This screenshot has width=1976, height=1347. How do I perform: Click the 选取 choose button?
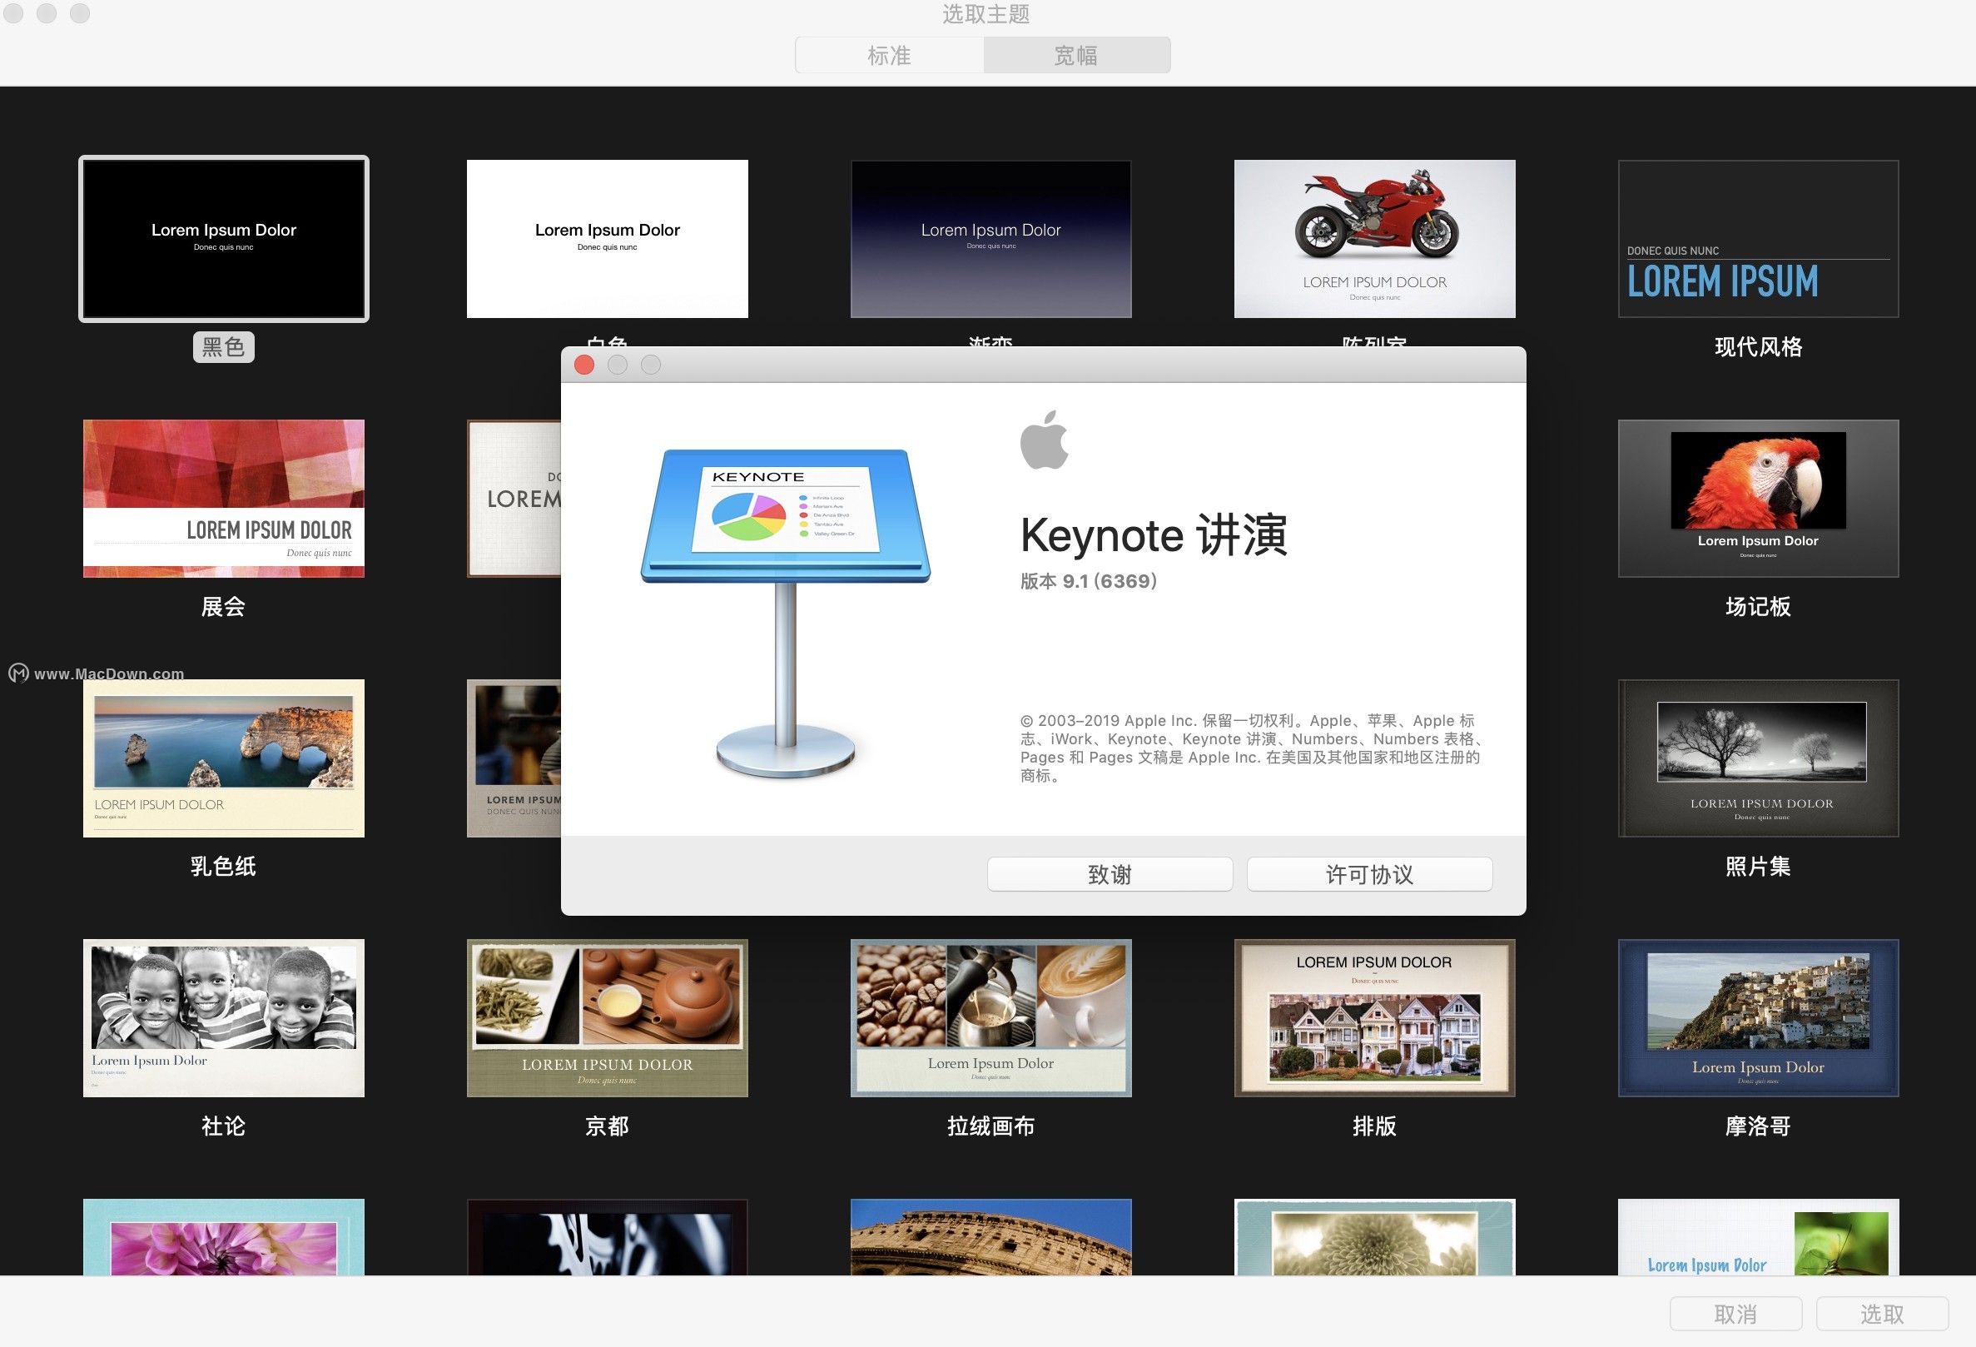click(1882, 1314)
